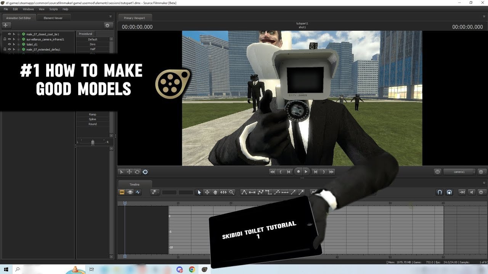Image resolution: width=488 pixels, height=274 pixels.
Task: Expand the toilet_d1 tree node
Action: pyautogui.click(x=18, y=45)
